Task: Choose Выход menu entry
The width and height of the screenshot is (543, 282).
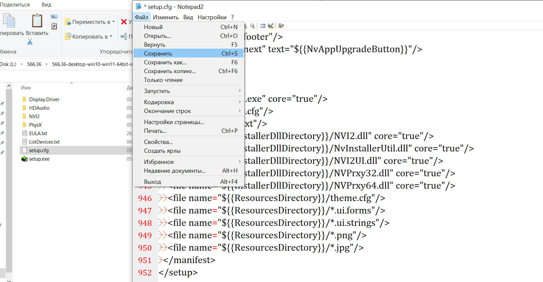Action: point(189,181)
